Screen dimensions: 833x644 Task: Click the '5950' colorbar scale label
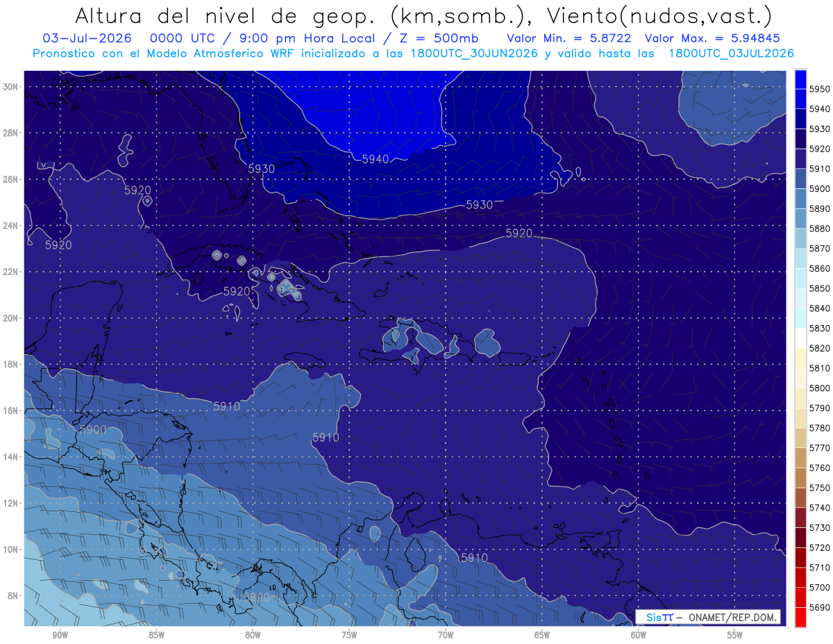point(820,89)
